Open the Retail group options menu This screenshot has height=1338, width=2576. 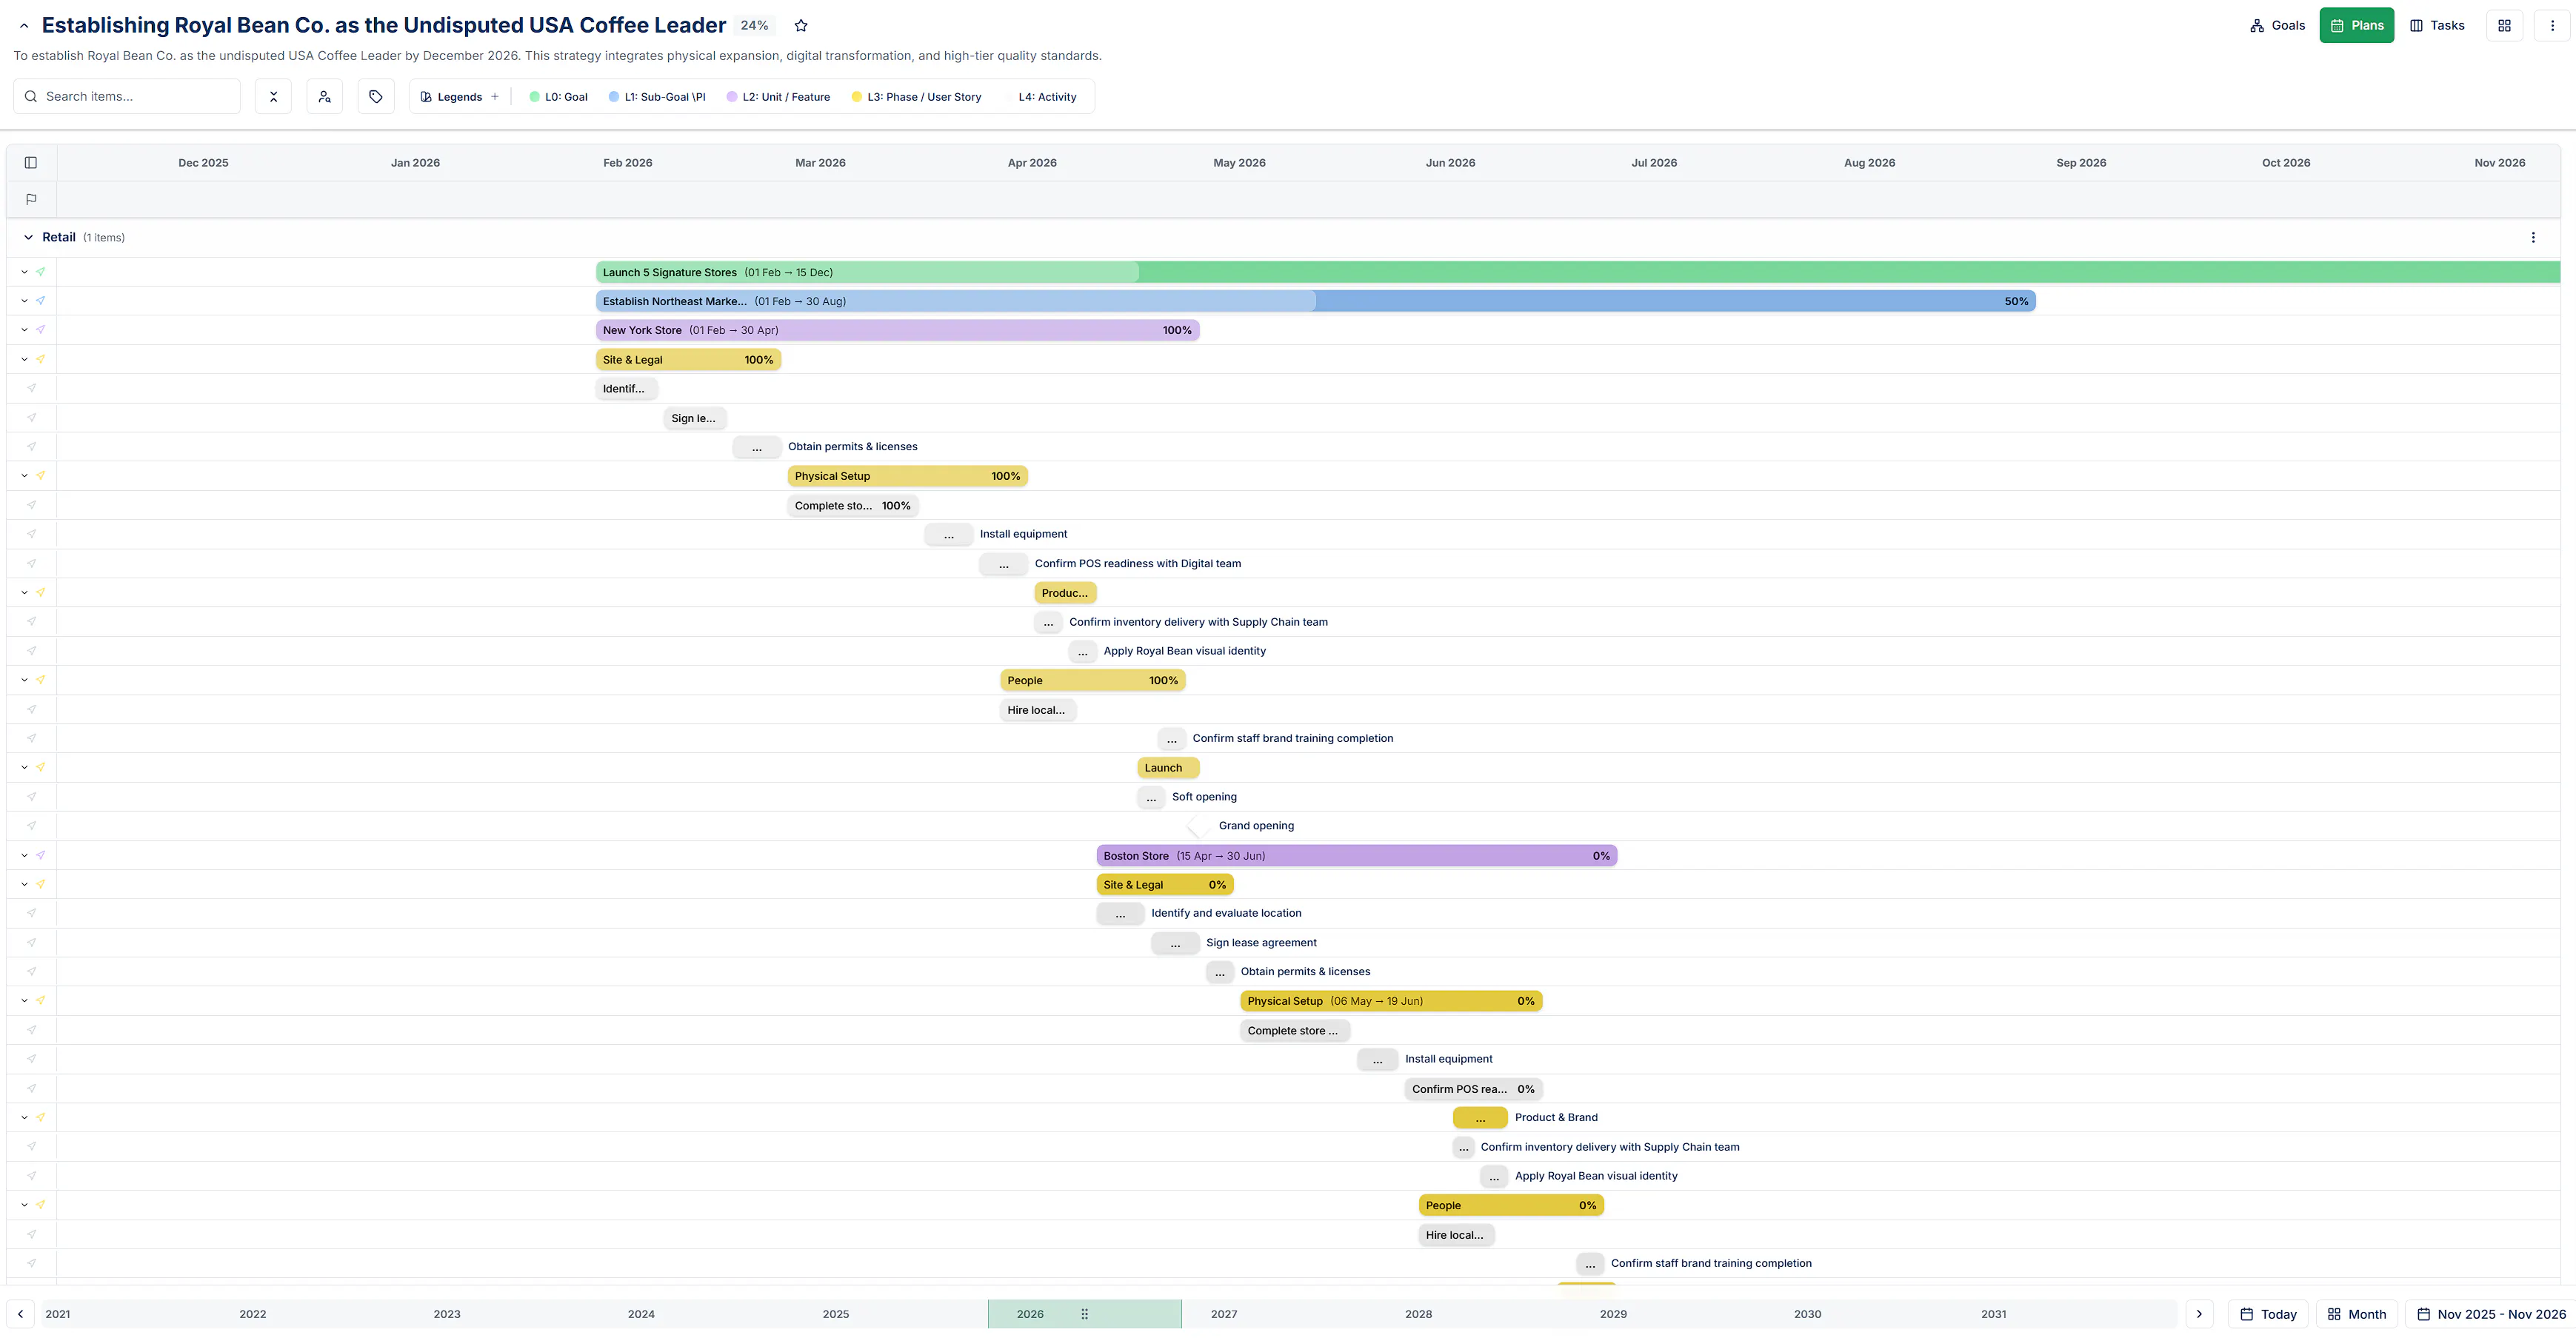(2533, 238)
